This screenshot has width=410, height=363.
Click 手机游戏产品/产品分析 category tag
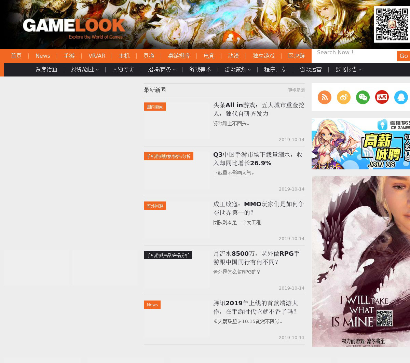168,255
